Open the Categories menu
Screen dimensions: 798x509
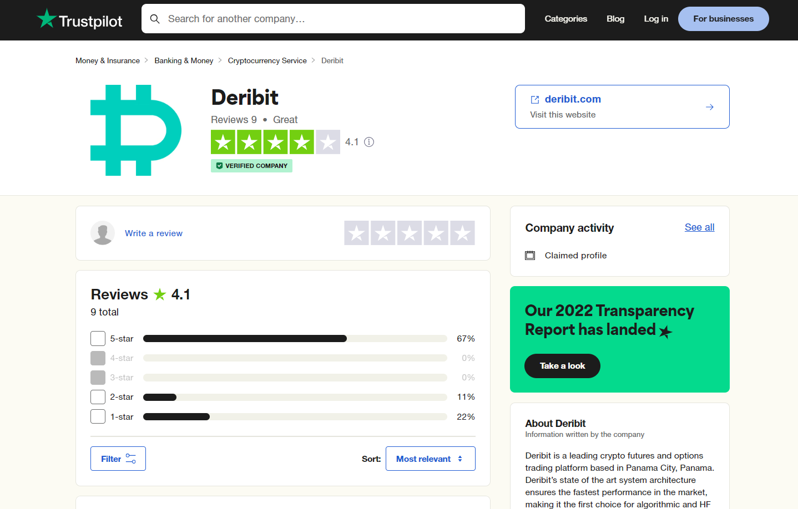click(565, 19)
